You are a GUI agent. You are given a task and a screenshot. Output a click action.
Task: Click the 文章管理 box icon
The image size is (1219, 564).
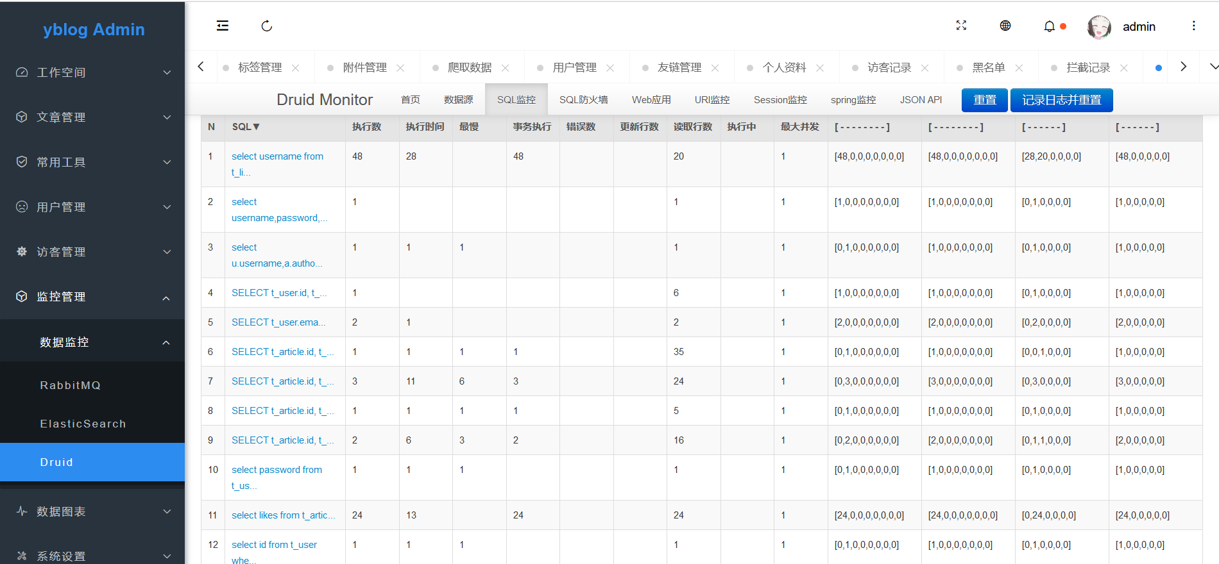[22, 117]
